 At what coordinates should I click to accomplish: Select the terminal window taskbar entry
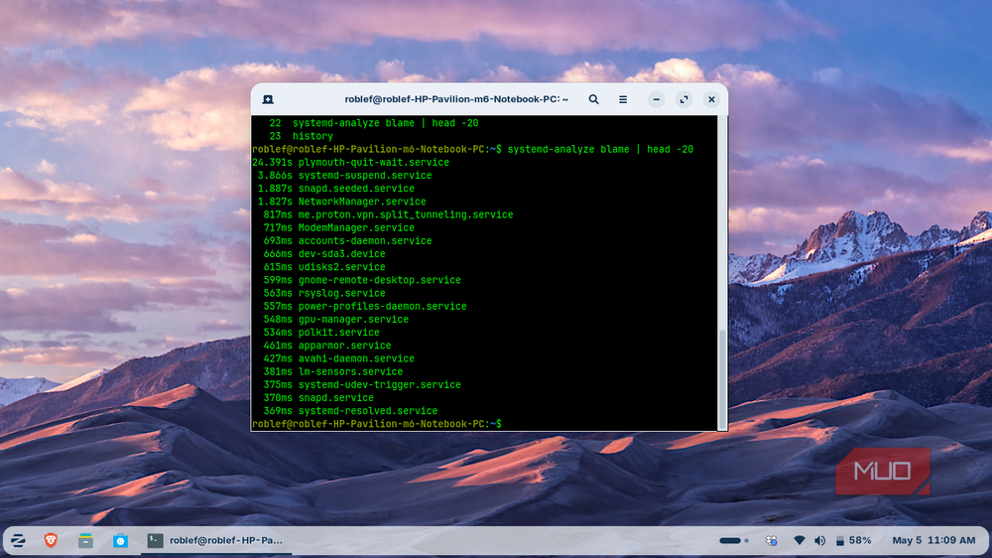point(216,540)
